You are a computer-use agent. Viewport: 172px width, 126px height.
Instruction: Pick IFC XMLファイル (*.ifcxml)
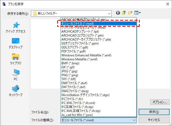click(x=98, y=103)
